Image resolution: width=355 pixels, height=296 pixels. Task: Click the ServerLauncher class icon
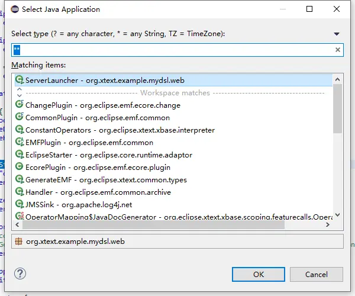tap(20, 80)
